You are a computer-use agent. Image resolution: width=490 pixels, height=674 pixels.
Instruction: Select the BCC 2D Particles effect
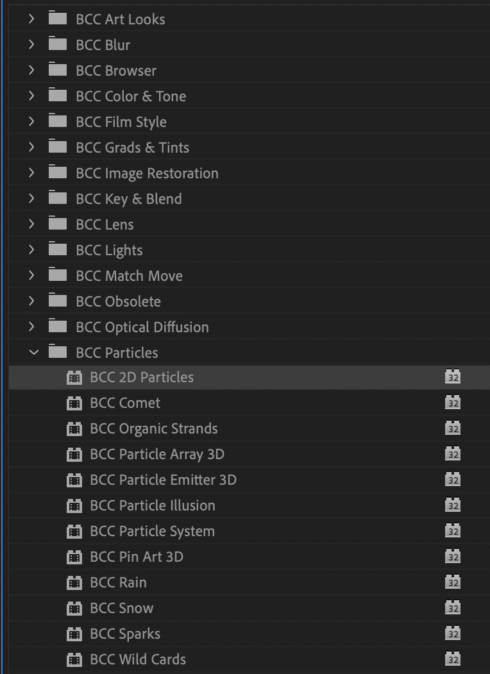pyautogui.click(x=142, y=377)
